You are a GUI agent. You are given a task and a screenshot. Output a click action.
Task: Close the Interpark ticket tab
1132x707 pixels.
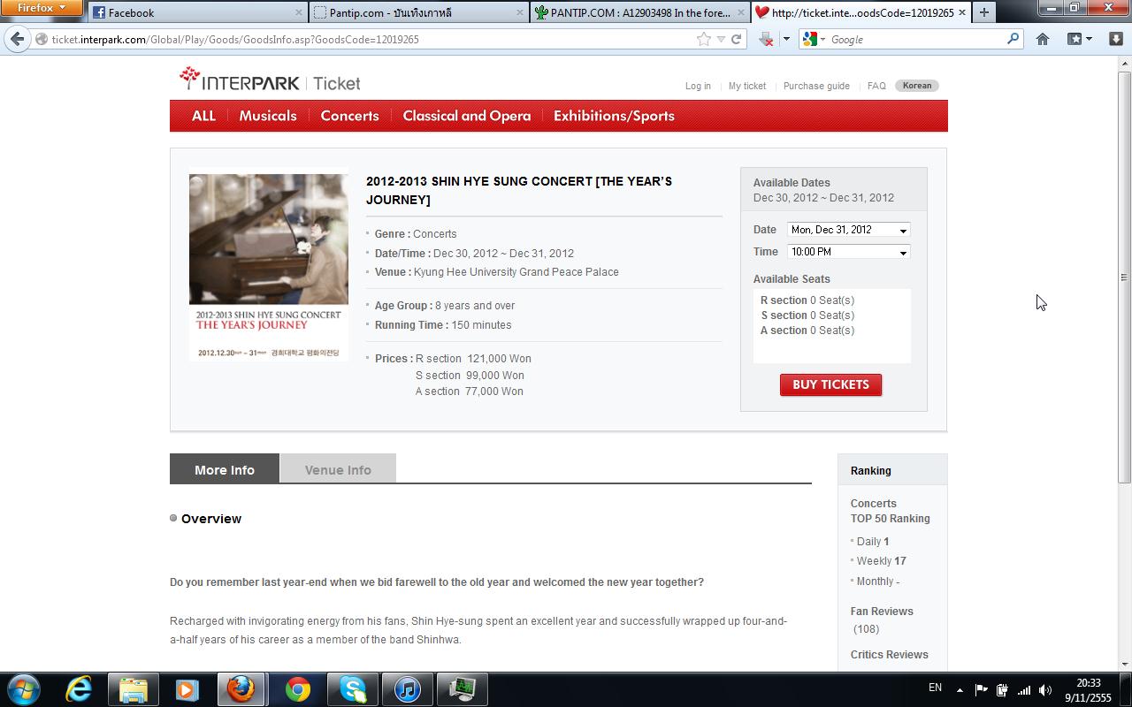pos(962,12)
